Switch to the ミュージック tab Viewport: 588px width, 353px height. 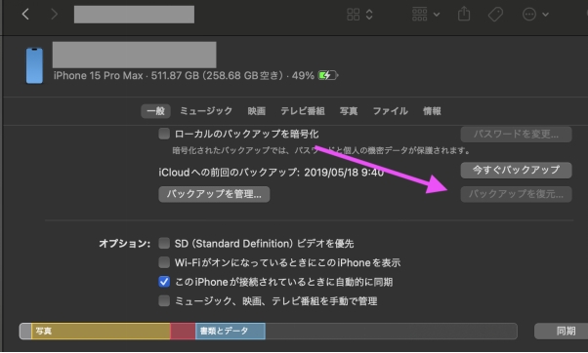click(x=206, y=111)
